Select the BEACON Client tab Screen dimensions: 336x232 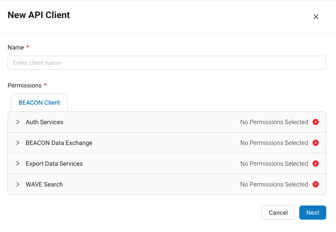tap(39, 103)
